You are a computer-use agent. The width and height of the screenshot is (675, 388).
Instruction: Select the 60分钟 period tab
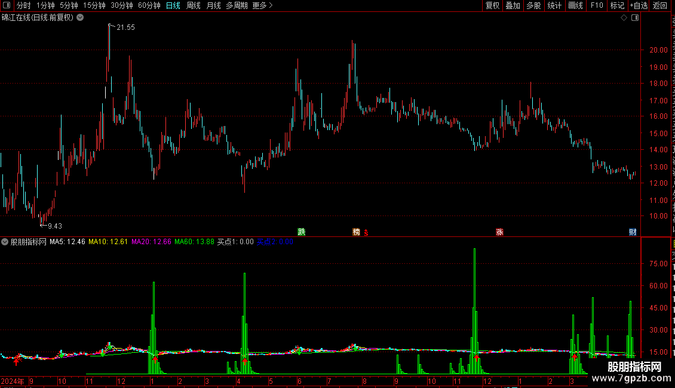coord(149,5)
